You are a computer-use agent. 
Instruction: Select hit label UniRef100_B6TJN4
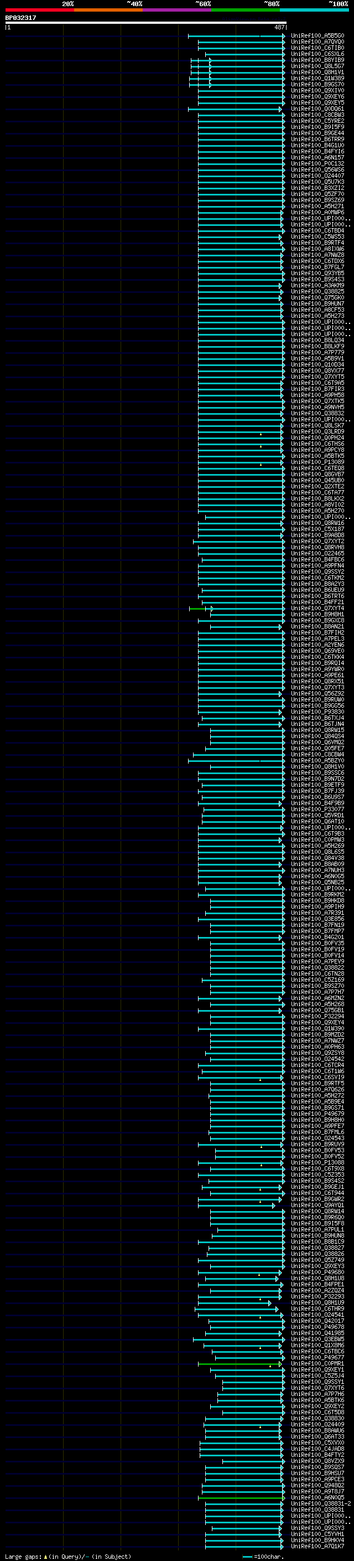[317, 724]
